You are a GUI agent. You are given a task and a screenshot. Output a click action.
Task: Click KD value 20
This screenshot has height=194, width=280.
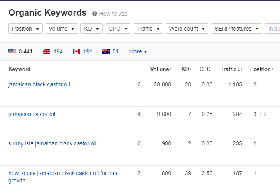[188, 84]
